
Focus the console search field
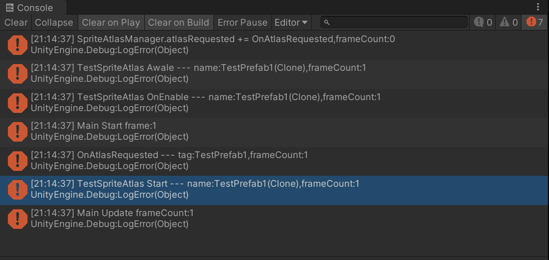[397, 22]
